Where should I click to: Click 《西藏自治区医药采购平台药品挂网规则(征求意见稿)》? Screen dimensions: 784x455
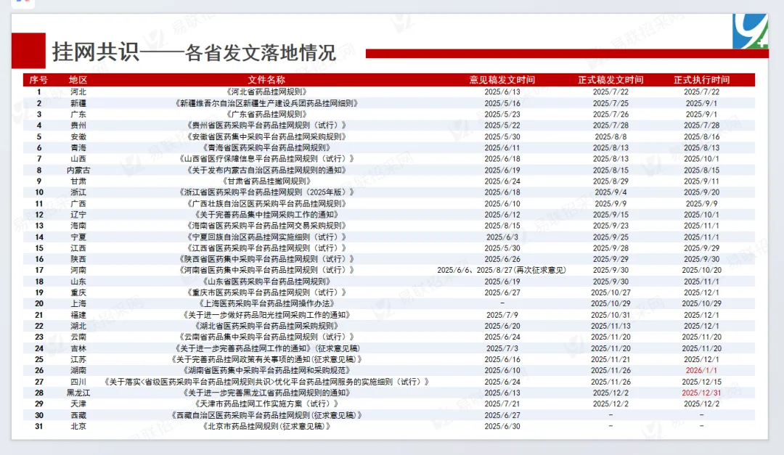266,416
